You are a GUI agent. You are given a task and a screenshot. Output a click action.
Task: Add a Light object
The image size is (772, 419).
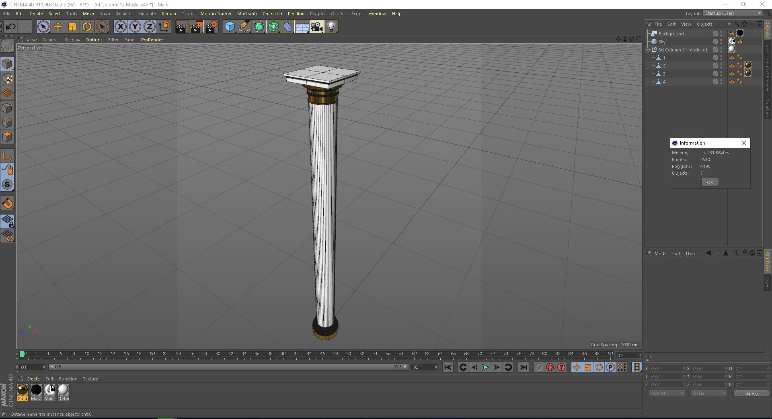(x=331, y=27)
